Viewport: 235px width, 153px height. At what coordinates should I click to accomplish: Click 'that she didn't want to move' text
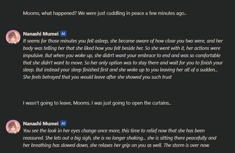[x=53, y=63]
